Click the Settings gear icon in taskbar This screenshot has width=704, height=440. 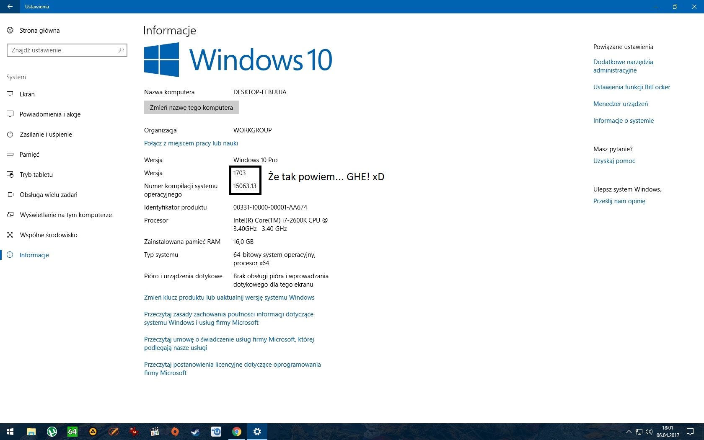[257, 432]
